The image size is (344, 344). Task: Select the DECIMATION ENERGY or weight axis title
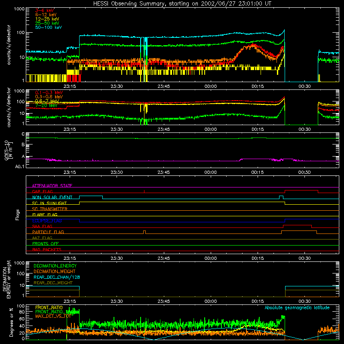pyautogui.click(x=6, y=279)
